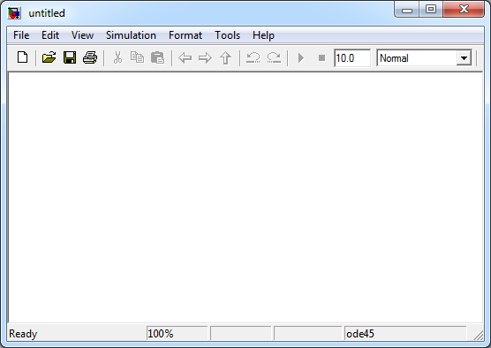Redo the last action
The width and height of the screenshot is (491, 348).
(274, 57)
